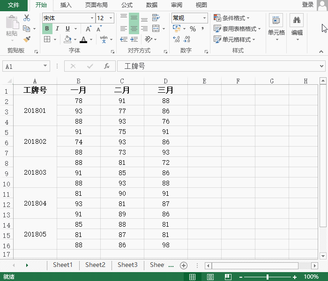Click the 文件 file button

pos(14,5)
